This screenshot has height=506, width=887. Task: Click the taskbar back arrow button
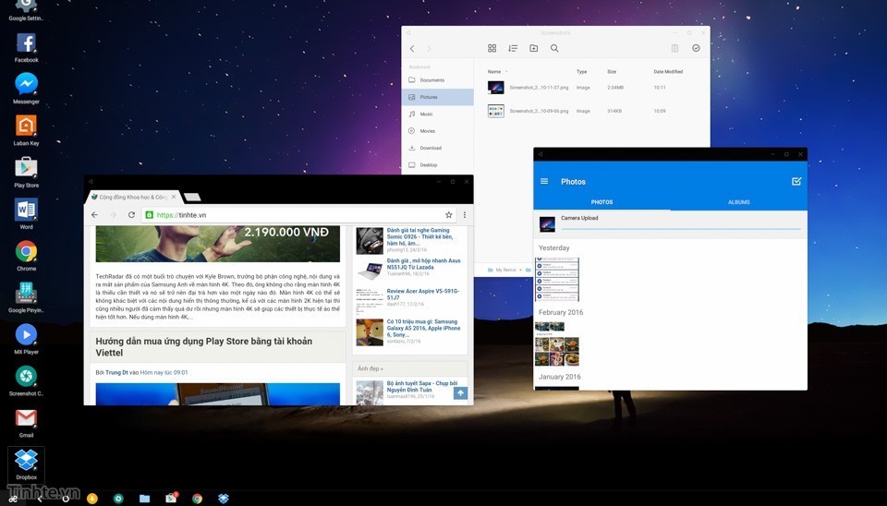point(40,499)
